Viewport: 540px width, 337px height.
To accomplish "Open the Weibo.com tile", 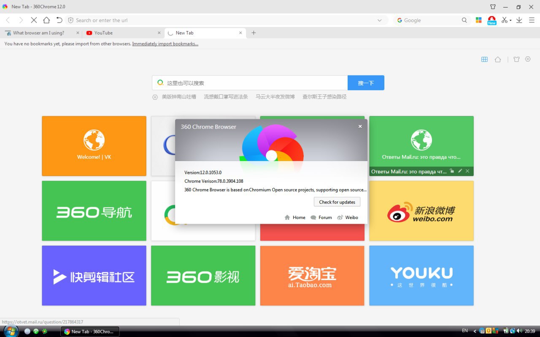I will pyautogui.click(x=421, y=211).
